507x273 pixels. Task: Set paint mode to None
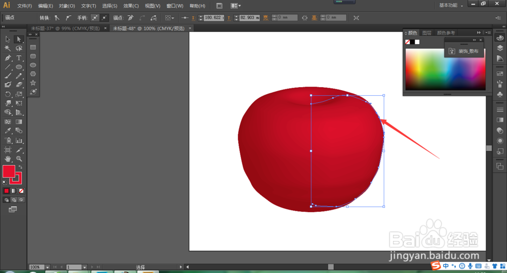21,191
